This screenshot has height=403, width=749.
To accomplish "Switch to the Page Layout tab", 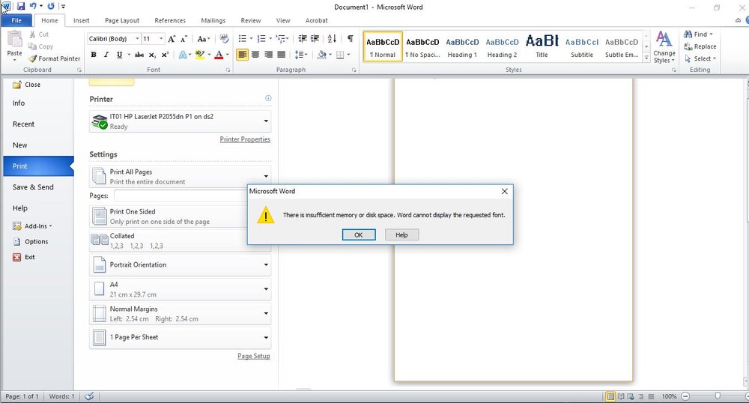I will click(122, 20).
